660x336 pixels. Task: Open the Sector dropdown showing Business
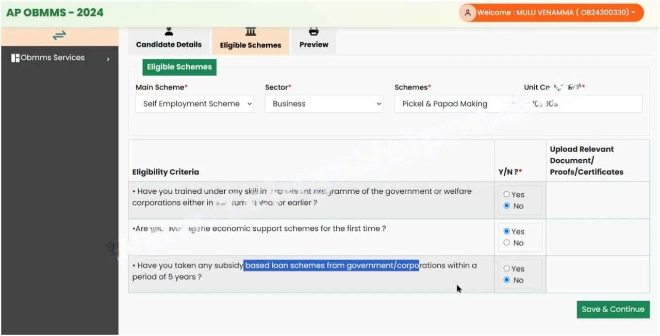click(324, 104)
